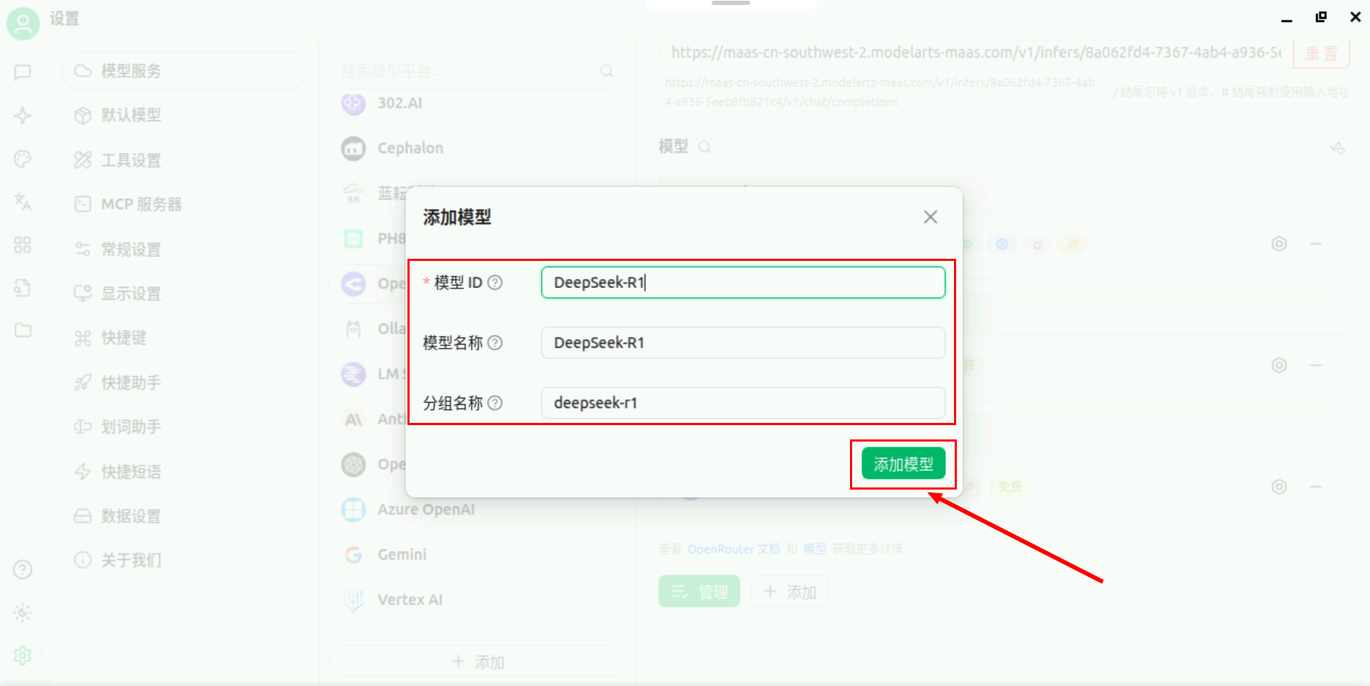Select the Azure OpenAI provider

click(477, 510)
